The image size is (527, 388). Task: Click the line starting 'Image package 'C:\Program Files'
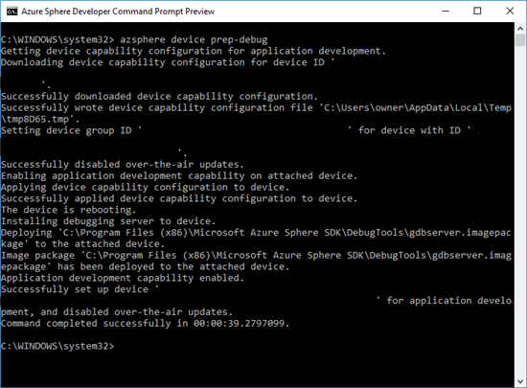point(256,256)
